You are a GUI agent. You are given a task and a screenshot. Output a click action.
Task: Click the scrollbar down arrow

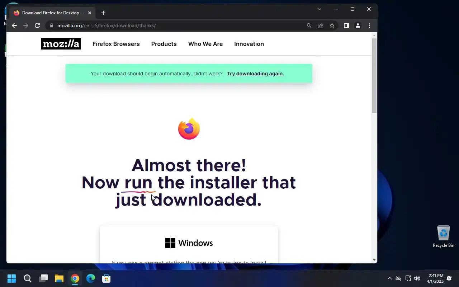coord(374,260)
